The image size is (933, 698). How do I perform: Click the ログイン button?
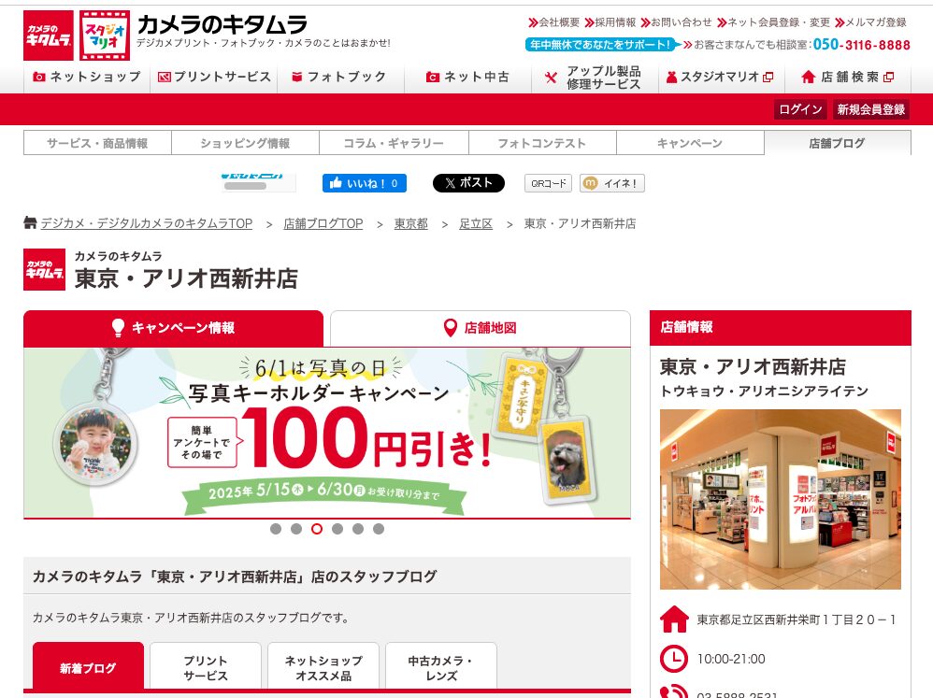(x=800, y=109)
